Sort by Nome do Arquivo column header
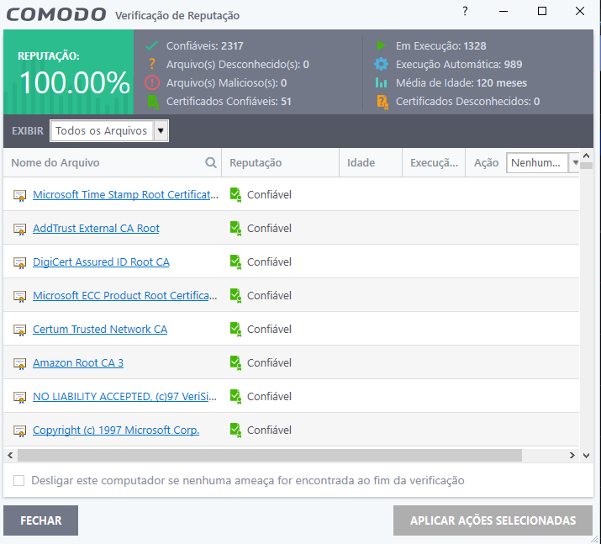 [x=55, y=162]
